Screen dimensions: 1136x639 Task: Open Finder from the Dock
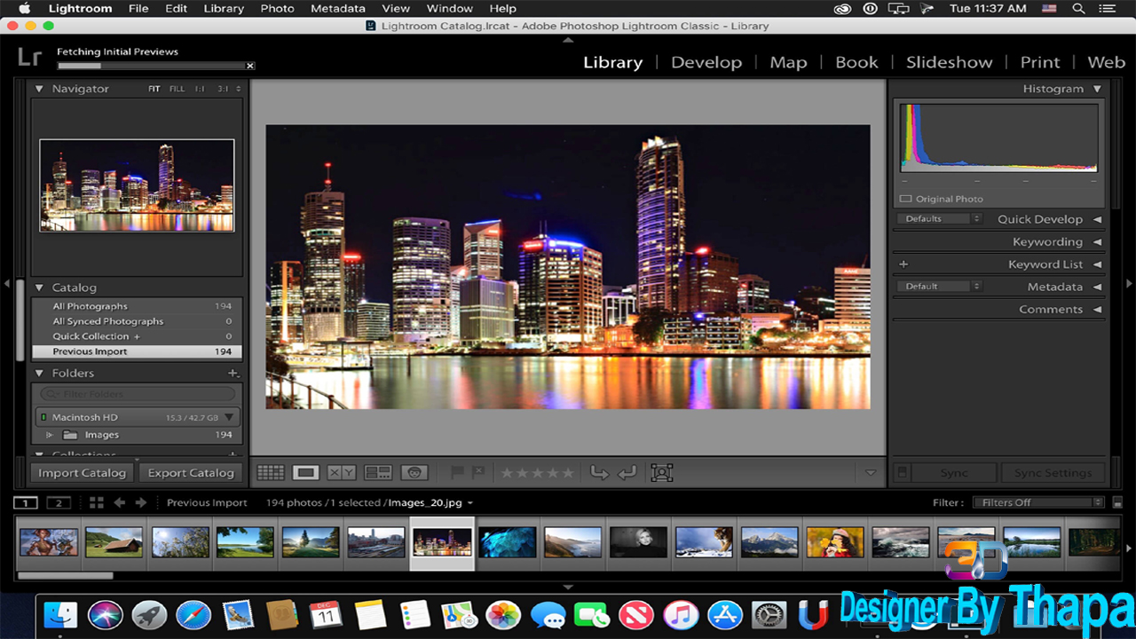tap(60, 614)
